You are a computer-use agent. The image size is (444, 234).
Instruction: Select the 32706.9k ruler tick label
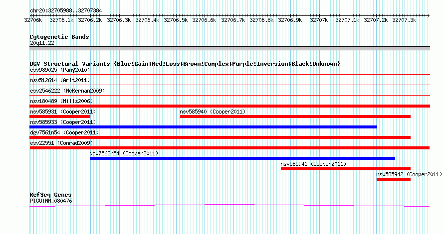290,20
